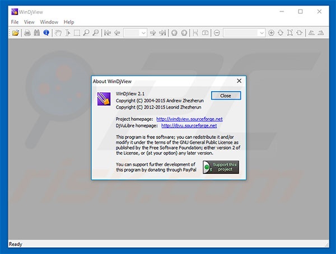Select the hand drag tool
The width and height of the screenshot is (336, 254).
click(58, 33)
